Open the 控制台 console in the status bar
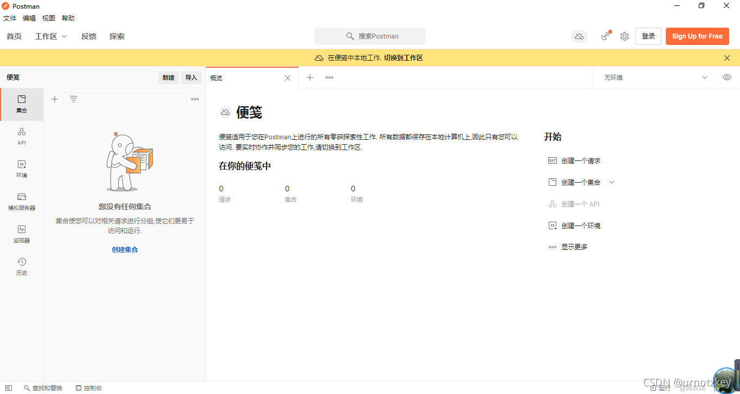Viewport: 740px width, 394px height. 89,388
